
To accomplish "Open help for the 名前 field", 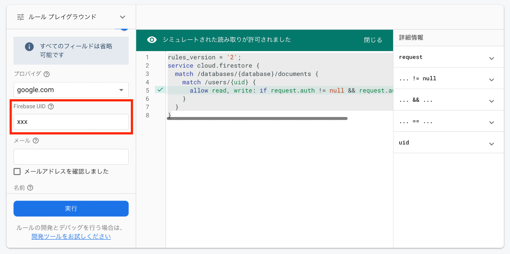I will pyautogui.click(x=30, y=188).
